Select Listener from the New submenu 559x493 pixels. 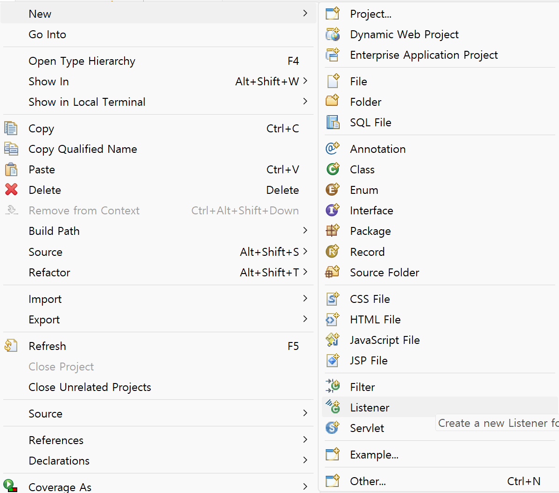coord(370,408)
